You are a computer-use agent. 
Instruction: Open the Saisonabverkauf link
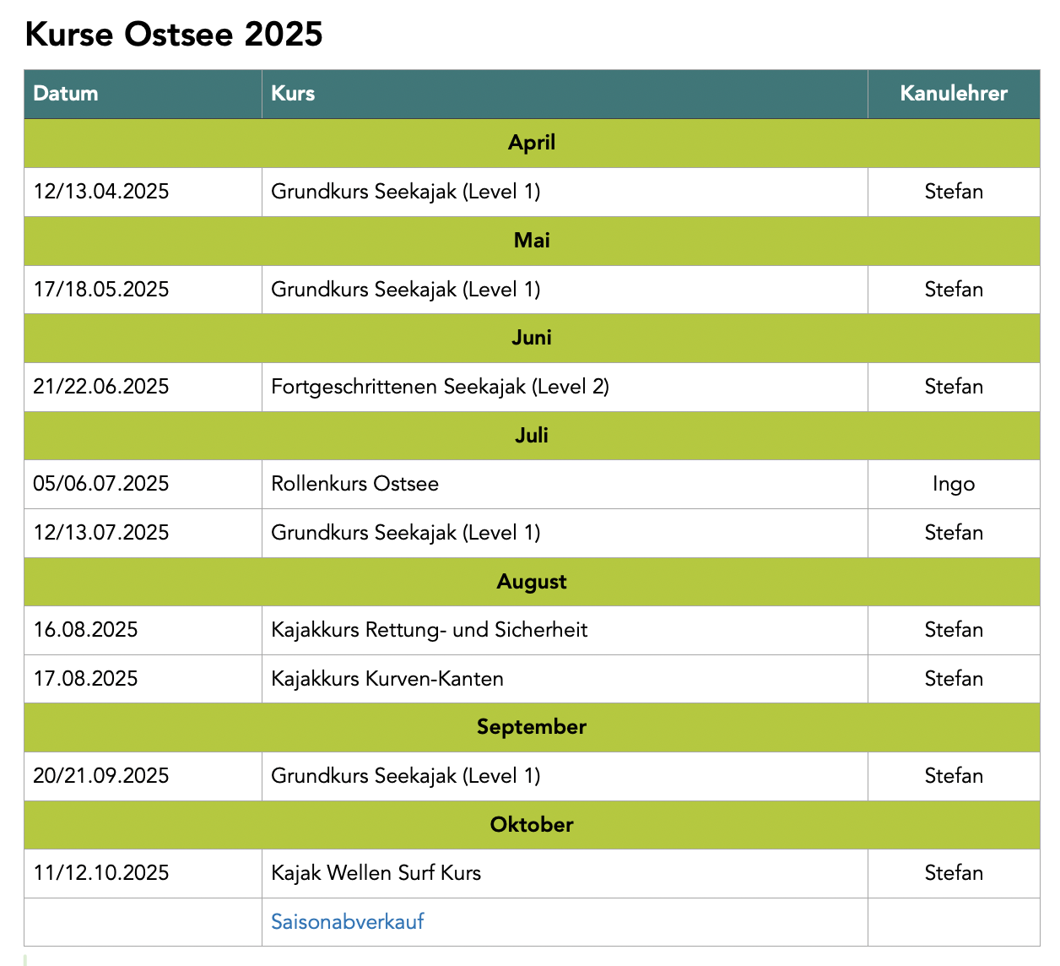pos(347,921)
